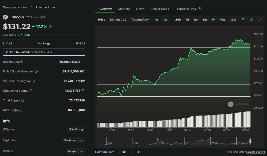Switch to candlestick chart view icon
Viewport: 267px width, 156px height.
click(165, 20)
